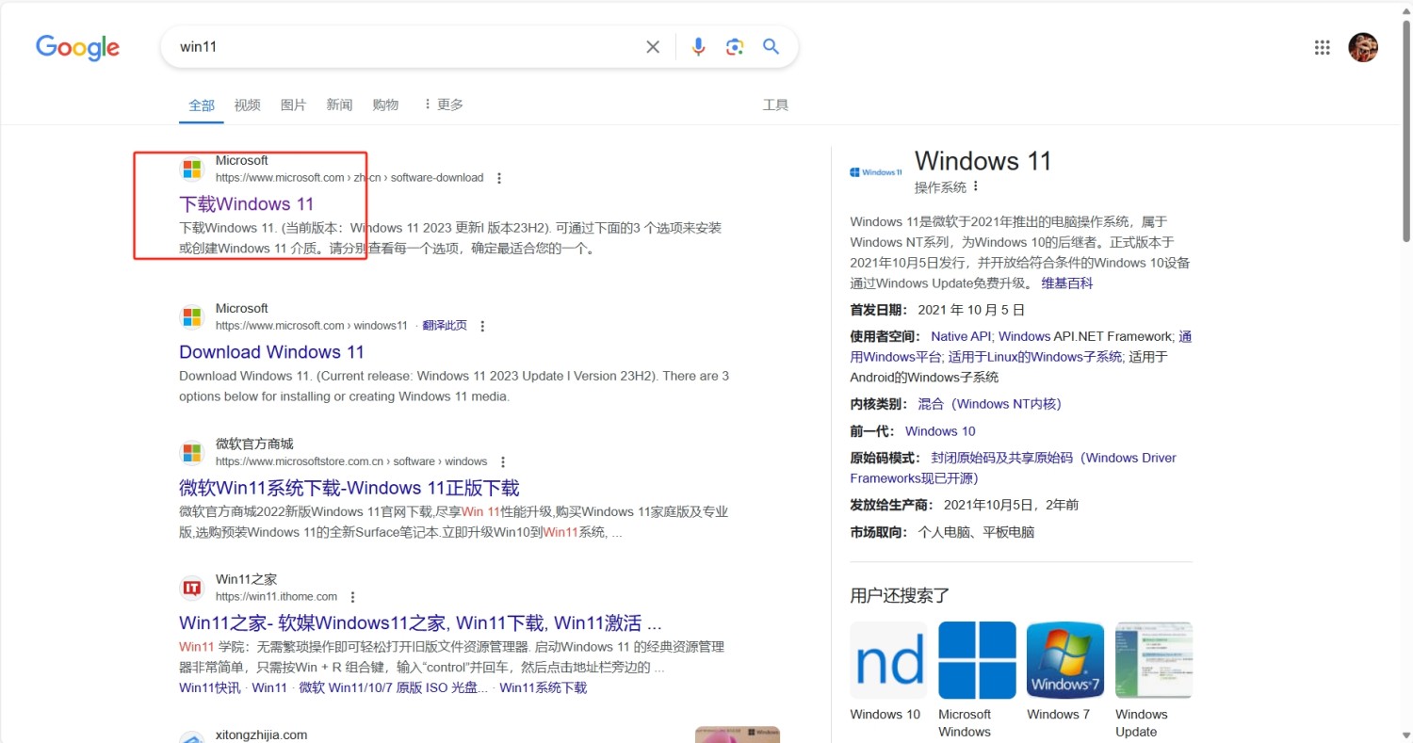The image size is (1413, 743).
Task: Clear the search box with X
Action: [x=653, y=47]
